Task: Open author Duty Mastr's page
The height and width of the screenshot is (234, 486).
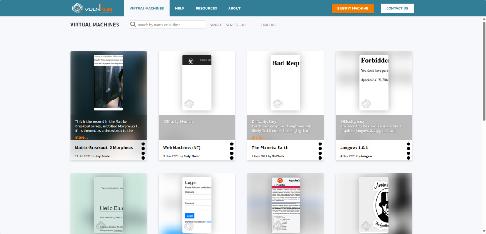Action: click(x=192, y=156)
